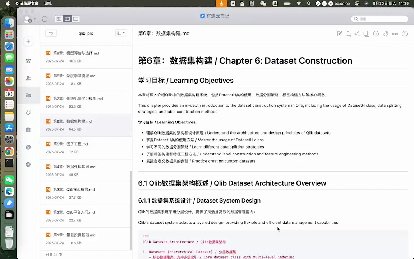The height and width of the screenshot is (259, 414).
Task: Create a new note with the plus button
Action: pyautogui.click(x=28, y=41)
